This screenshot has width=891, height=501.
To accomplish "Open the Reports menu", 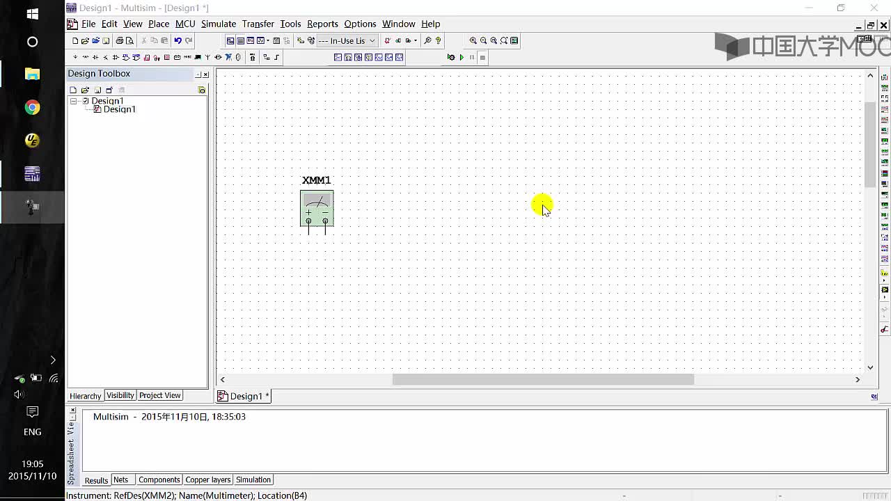I will (x=322, y=24).
